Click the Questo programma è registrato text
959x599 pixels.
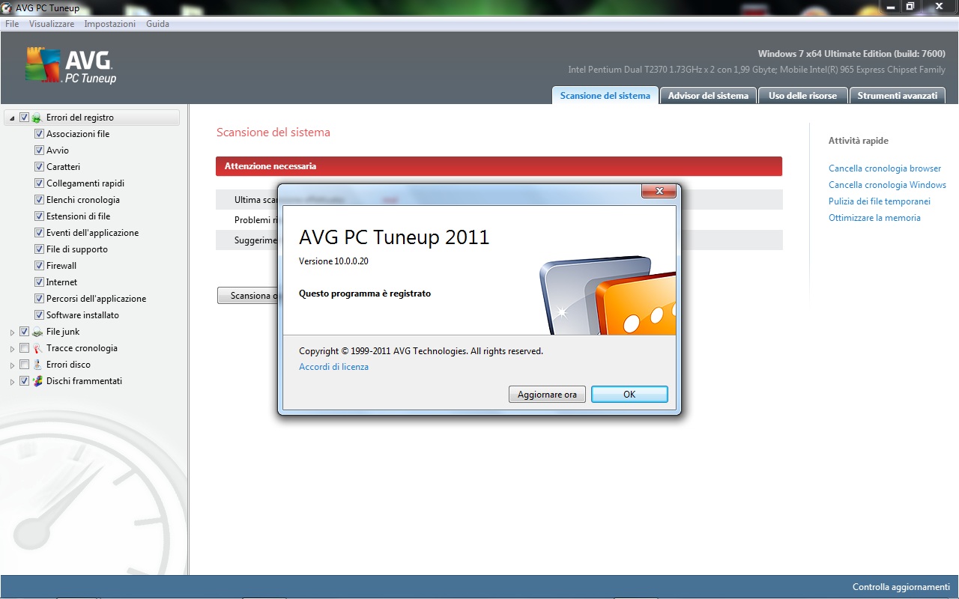pos(365,294)
